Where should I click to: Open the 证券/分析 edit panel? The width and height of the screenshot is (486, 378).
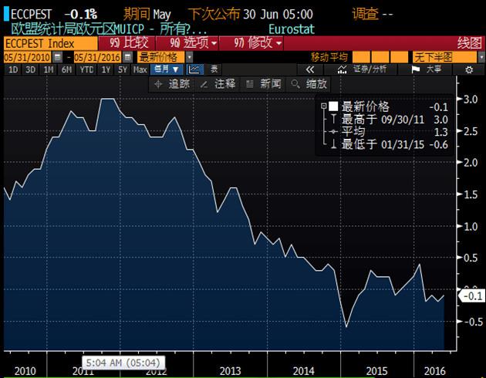pos(363,69)
